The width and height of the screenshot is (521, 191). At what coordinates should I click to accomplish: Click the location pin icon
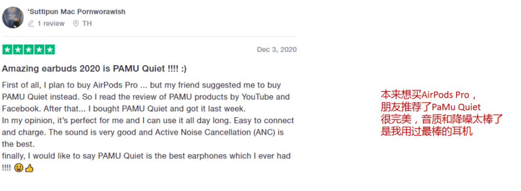[x=76, y=24]
